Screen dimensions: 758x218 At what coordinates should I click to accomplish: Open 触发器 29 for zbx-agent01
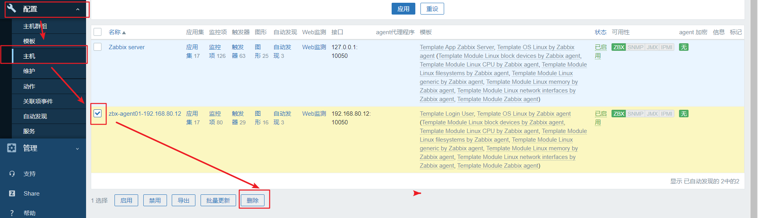pos(238,118)
